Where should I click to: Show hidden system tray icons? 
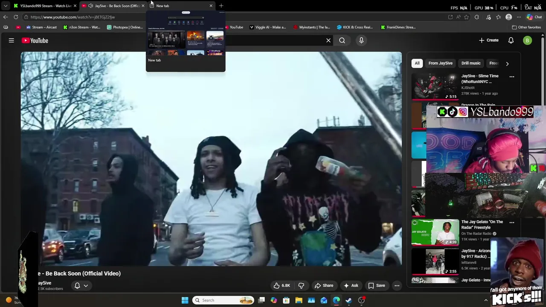pyautogui.click(x=485, y=300)
